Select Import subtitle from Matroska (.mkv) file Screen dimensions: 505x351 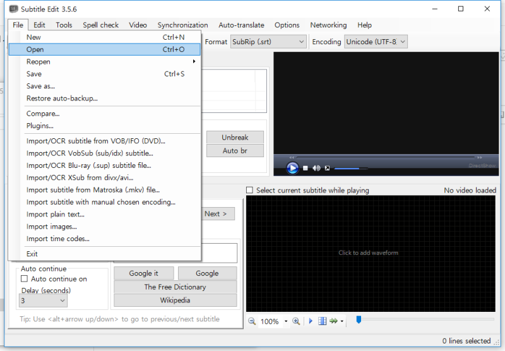pos(105,190)
